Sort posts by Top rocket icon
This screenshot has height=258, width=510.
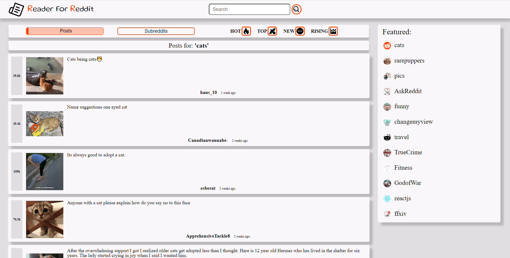pyautogui.click(x=272, y=31)
